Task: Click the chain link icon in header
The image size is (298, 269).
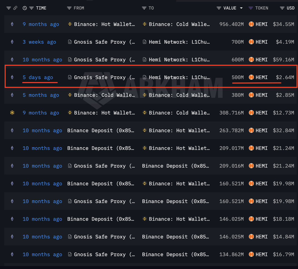Action: tap(15, 8)
